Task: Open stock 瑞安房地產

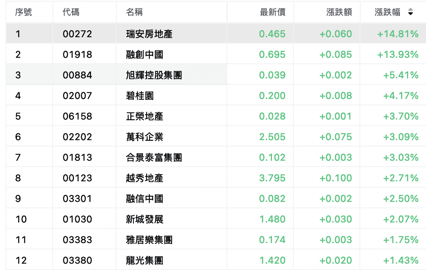Action: (149, 34)
